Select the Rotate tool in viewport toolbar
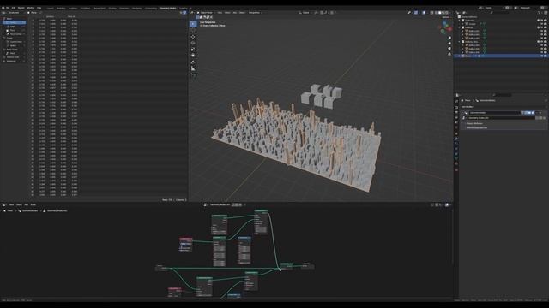This screenshot has height=308, width=549. coord(193,43)
